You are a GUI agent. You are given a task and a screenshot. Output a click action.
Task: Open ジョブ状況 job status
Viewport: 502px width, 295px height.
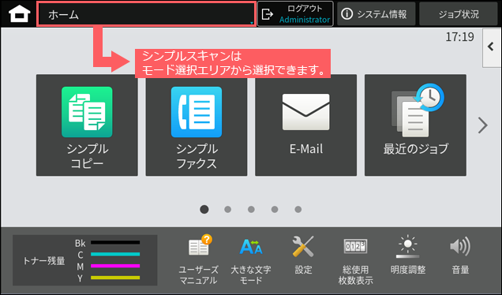pyautogui.click(x=459, y=14)
